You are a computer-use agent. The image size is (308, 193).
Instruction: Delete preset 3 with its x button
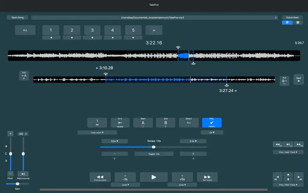(x=92, y=38)
